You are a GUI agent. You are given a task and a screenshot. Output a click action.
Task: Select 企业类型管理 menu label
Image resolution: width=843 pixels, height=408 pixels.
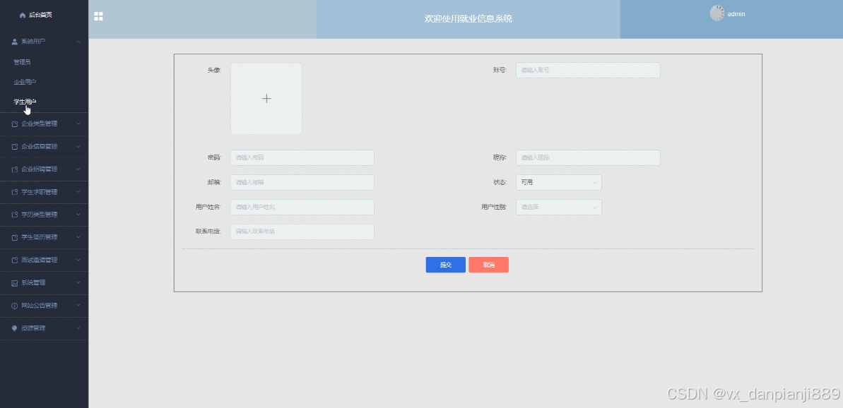[40, 124]
